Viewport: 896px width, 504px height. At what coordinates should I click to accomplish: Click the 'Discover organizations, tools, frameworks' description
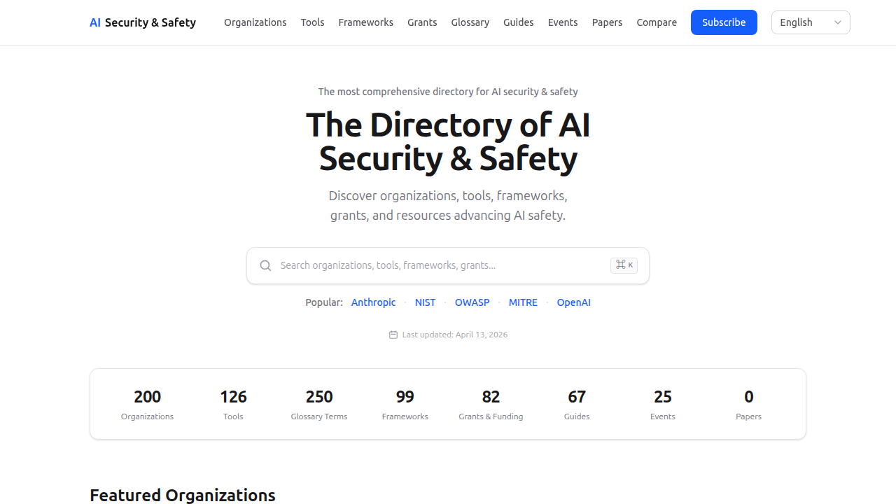coord(448,205)
